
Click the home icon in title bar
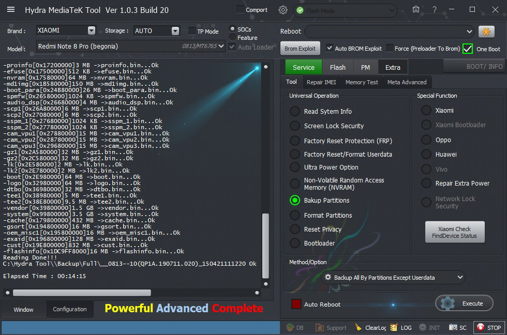pyautogui.click(x=416, y=9)
